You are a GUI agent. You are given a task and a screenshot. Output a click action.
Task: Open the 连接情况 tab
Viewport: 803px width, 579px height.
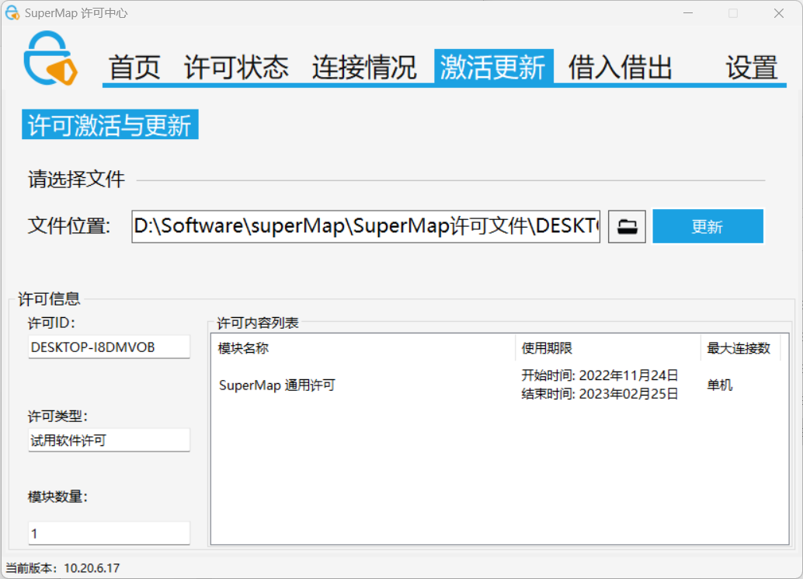click(364, 67)
